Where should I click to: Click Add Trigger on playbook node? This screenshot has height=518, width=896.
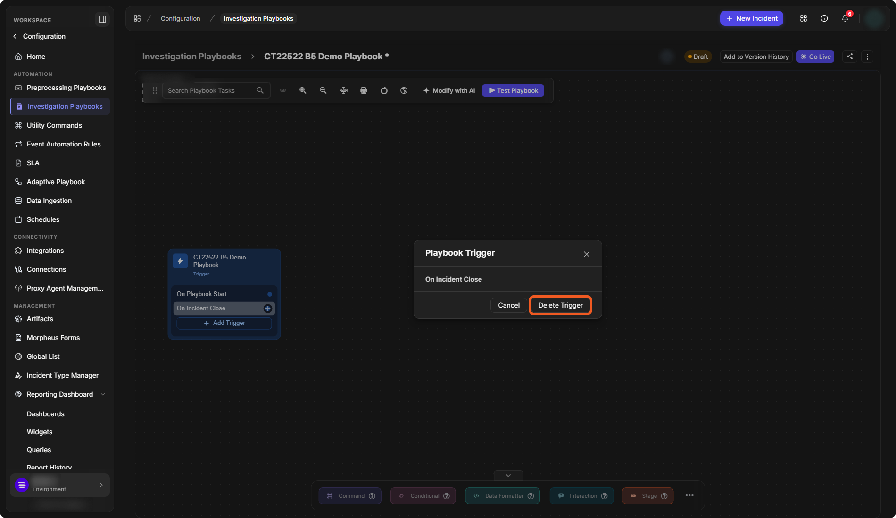224,323
